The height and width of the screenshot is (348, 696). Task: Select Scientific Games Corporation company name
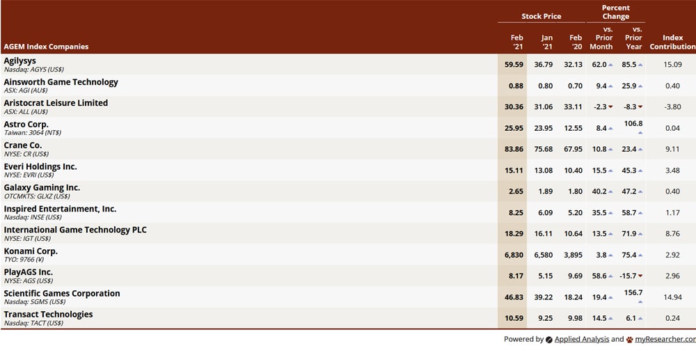point(62,294)
